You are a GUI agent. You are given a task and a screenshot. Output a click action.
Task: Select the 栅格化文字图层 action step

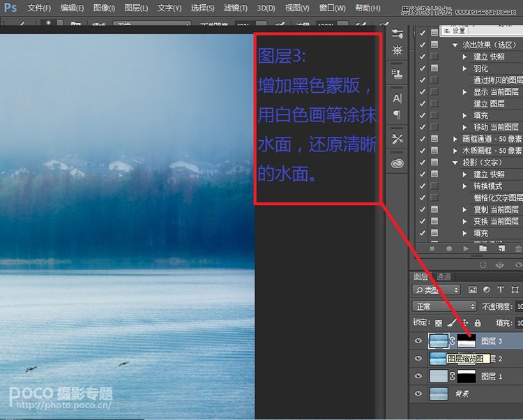point(498,198)
